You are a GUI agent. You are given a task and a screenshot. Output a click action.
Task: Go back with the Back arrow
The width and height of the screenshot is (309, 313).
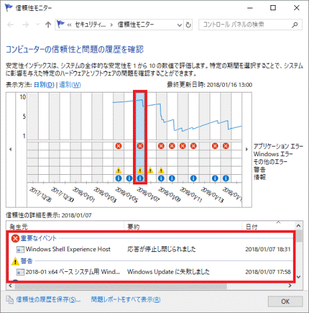(x=10, y=25)
